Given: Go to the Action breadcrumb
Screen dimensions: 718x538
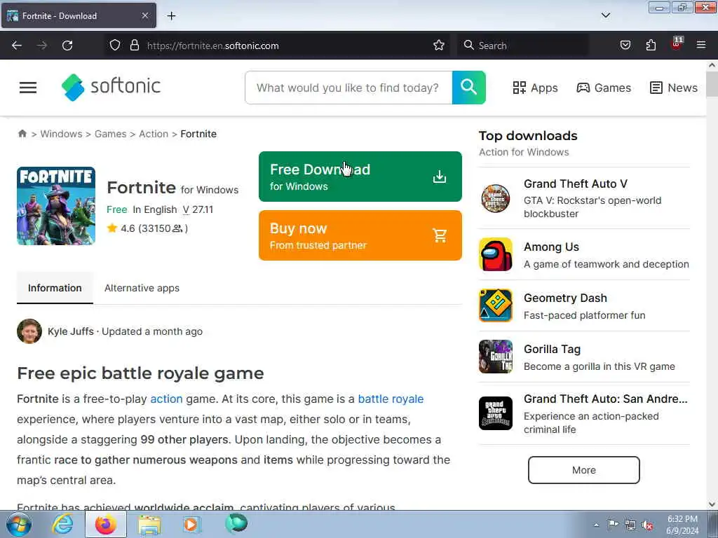Looking at the screenshot, I should [154, 134].
